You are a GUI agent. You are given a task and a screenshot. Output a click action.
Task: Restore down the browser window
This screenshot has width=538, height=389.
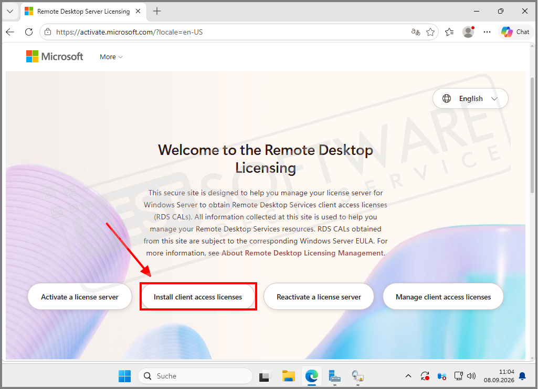click(x=501, y=12)
